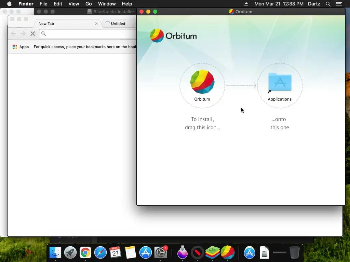This screenshot has height=262, width=350.
Task: Go forward in the browser window
Action: pyautogui.click(x=23, y=34)
